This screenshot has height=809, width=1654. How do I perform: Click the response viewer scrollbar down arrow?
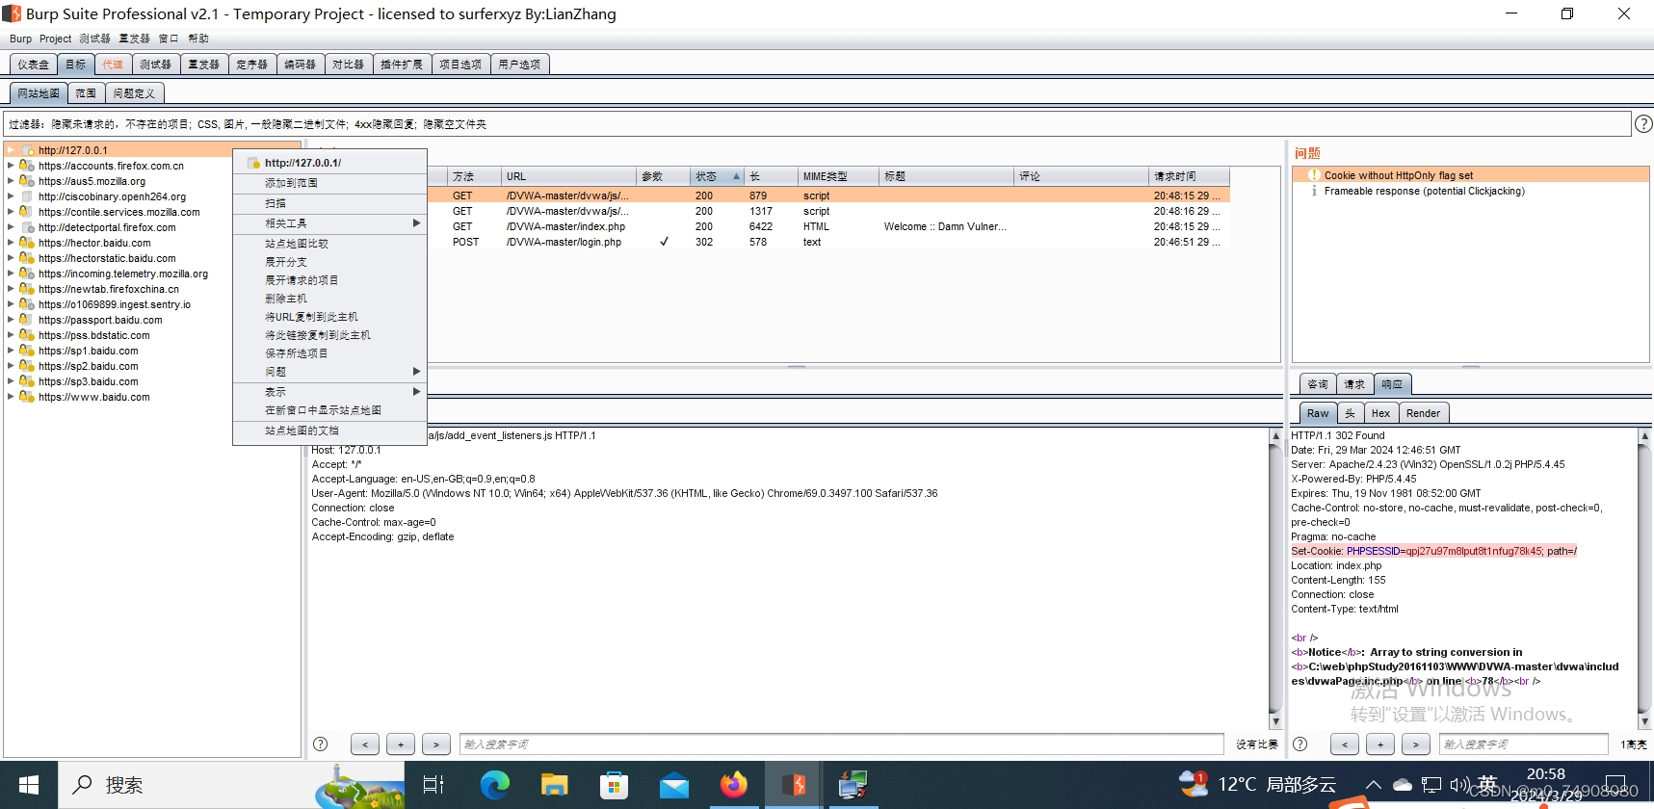[1644, 721]
